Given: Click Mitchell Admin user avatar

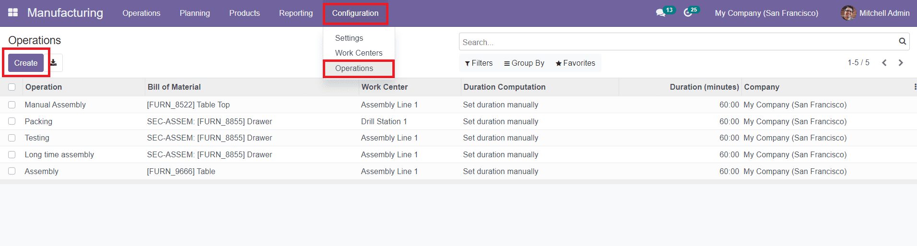Looking at the screenshot, I should tap(848, 13).
